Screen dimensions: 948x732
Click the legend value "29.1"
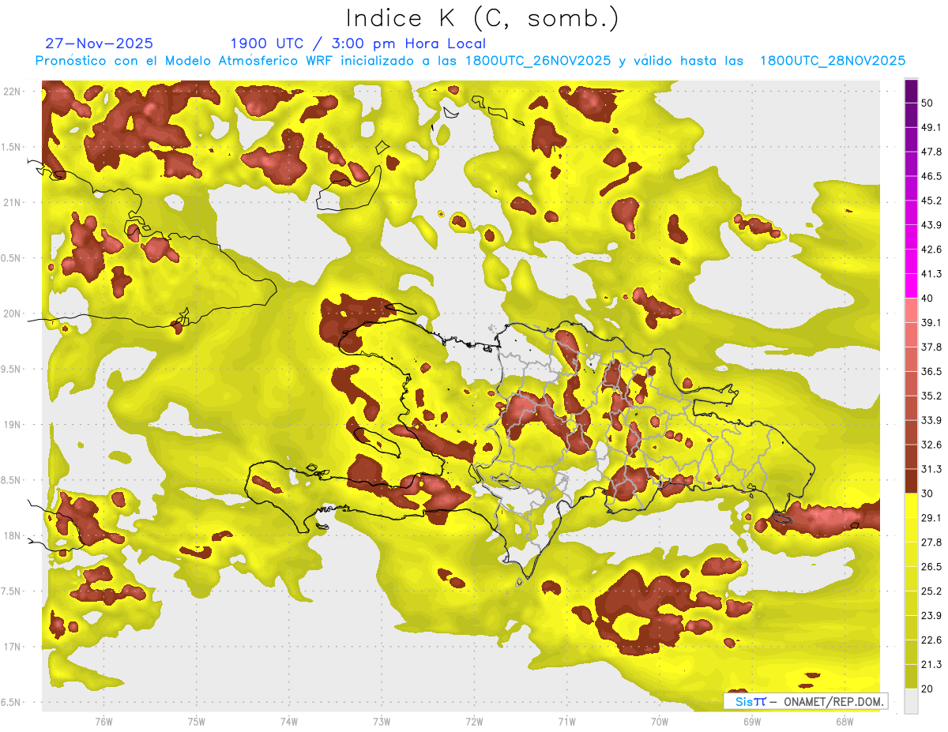click(x=931, y=518)
